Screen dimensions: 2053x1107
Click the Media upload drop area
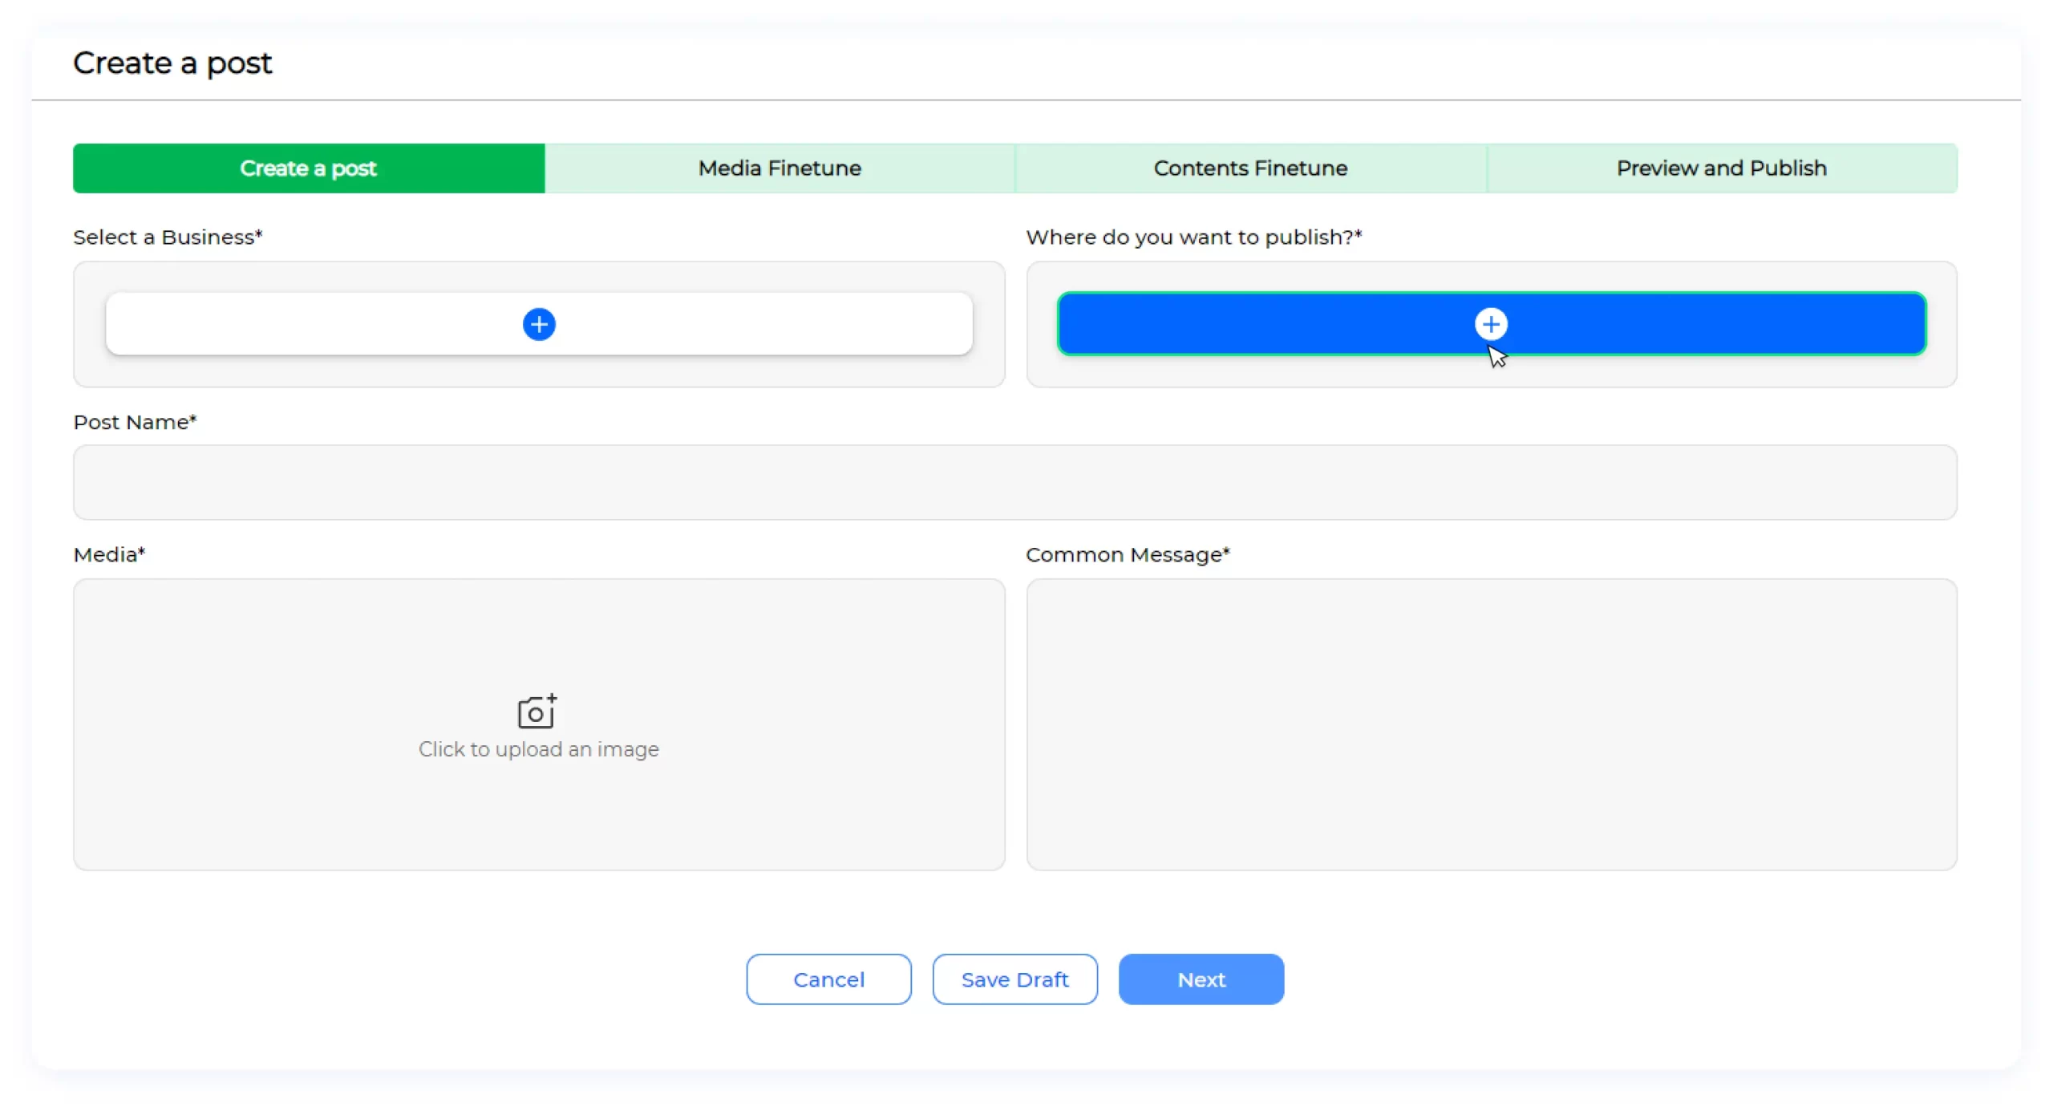(539, 810)
